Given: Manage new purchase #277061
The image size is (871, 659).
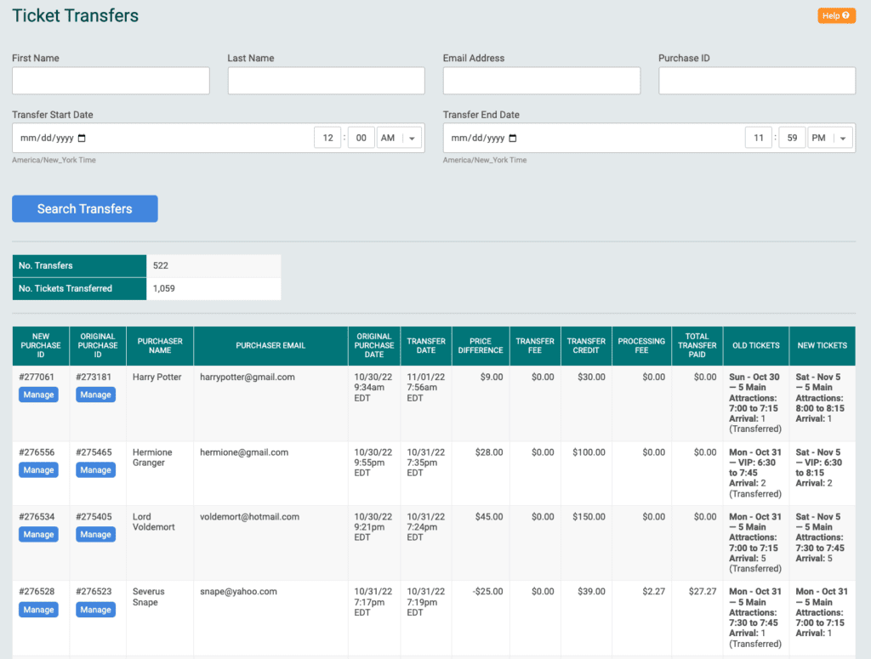Looking at the screenshot, I should click(x=38, y=395).
